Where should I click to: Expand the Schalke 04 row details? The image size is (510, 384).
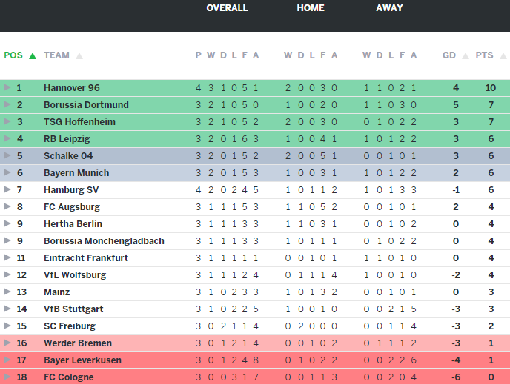coord(7,156)
